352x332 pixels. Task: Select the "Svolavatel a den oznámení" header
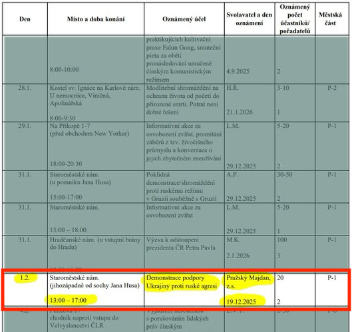[x=249, y=19]
